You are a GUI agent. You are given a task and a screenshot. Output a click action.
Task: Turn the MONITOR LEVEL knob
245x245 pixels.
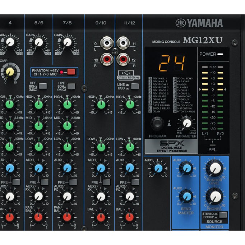(215, 168)
